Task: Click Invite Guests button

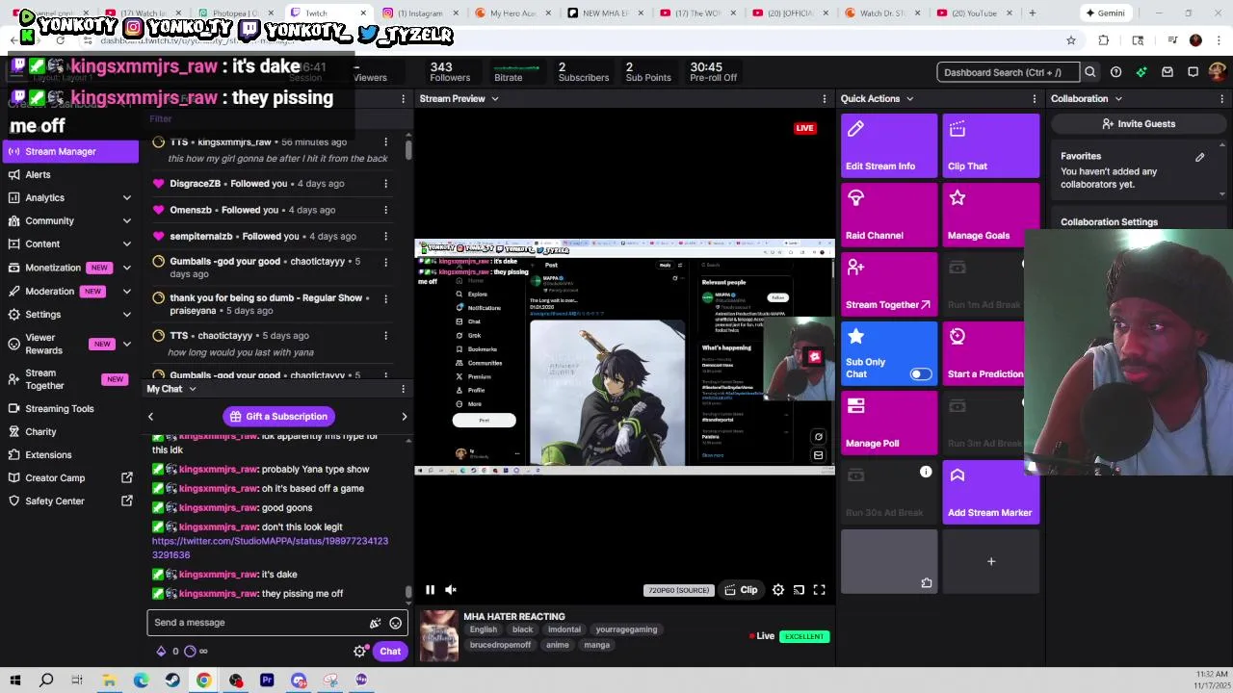Action: (x=1138, y=123)
